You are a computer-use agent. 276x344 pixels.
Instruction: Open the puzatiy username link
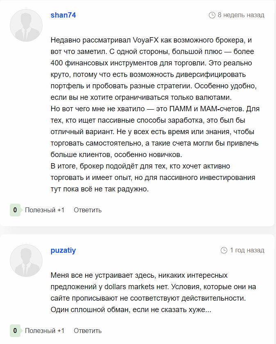point(63,250)
